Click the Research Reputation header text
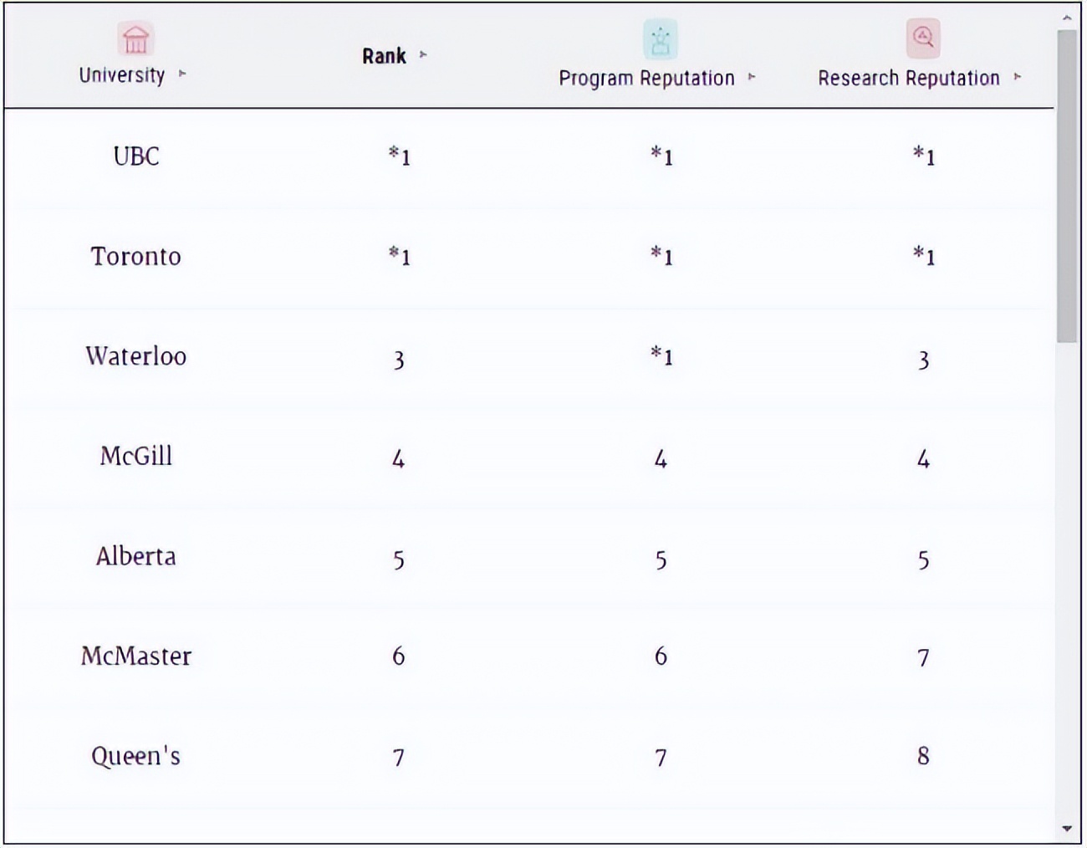This screenshot has width=1087, height=848. coord(908,78)
